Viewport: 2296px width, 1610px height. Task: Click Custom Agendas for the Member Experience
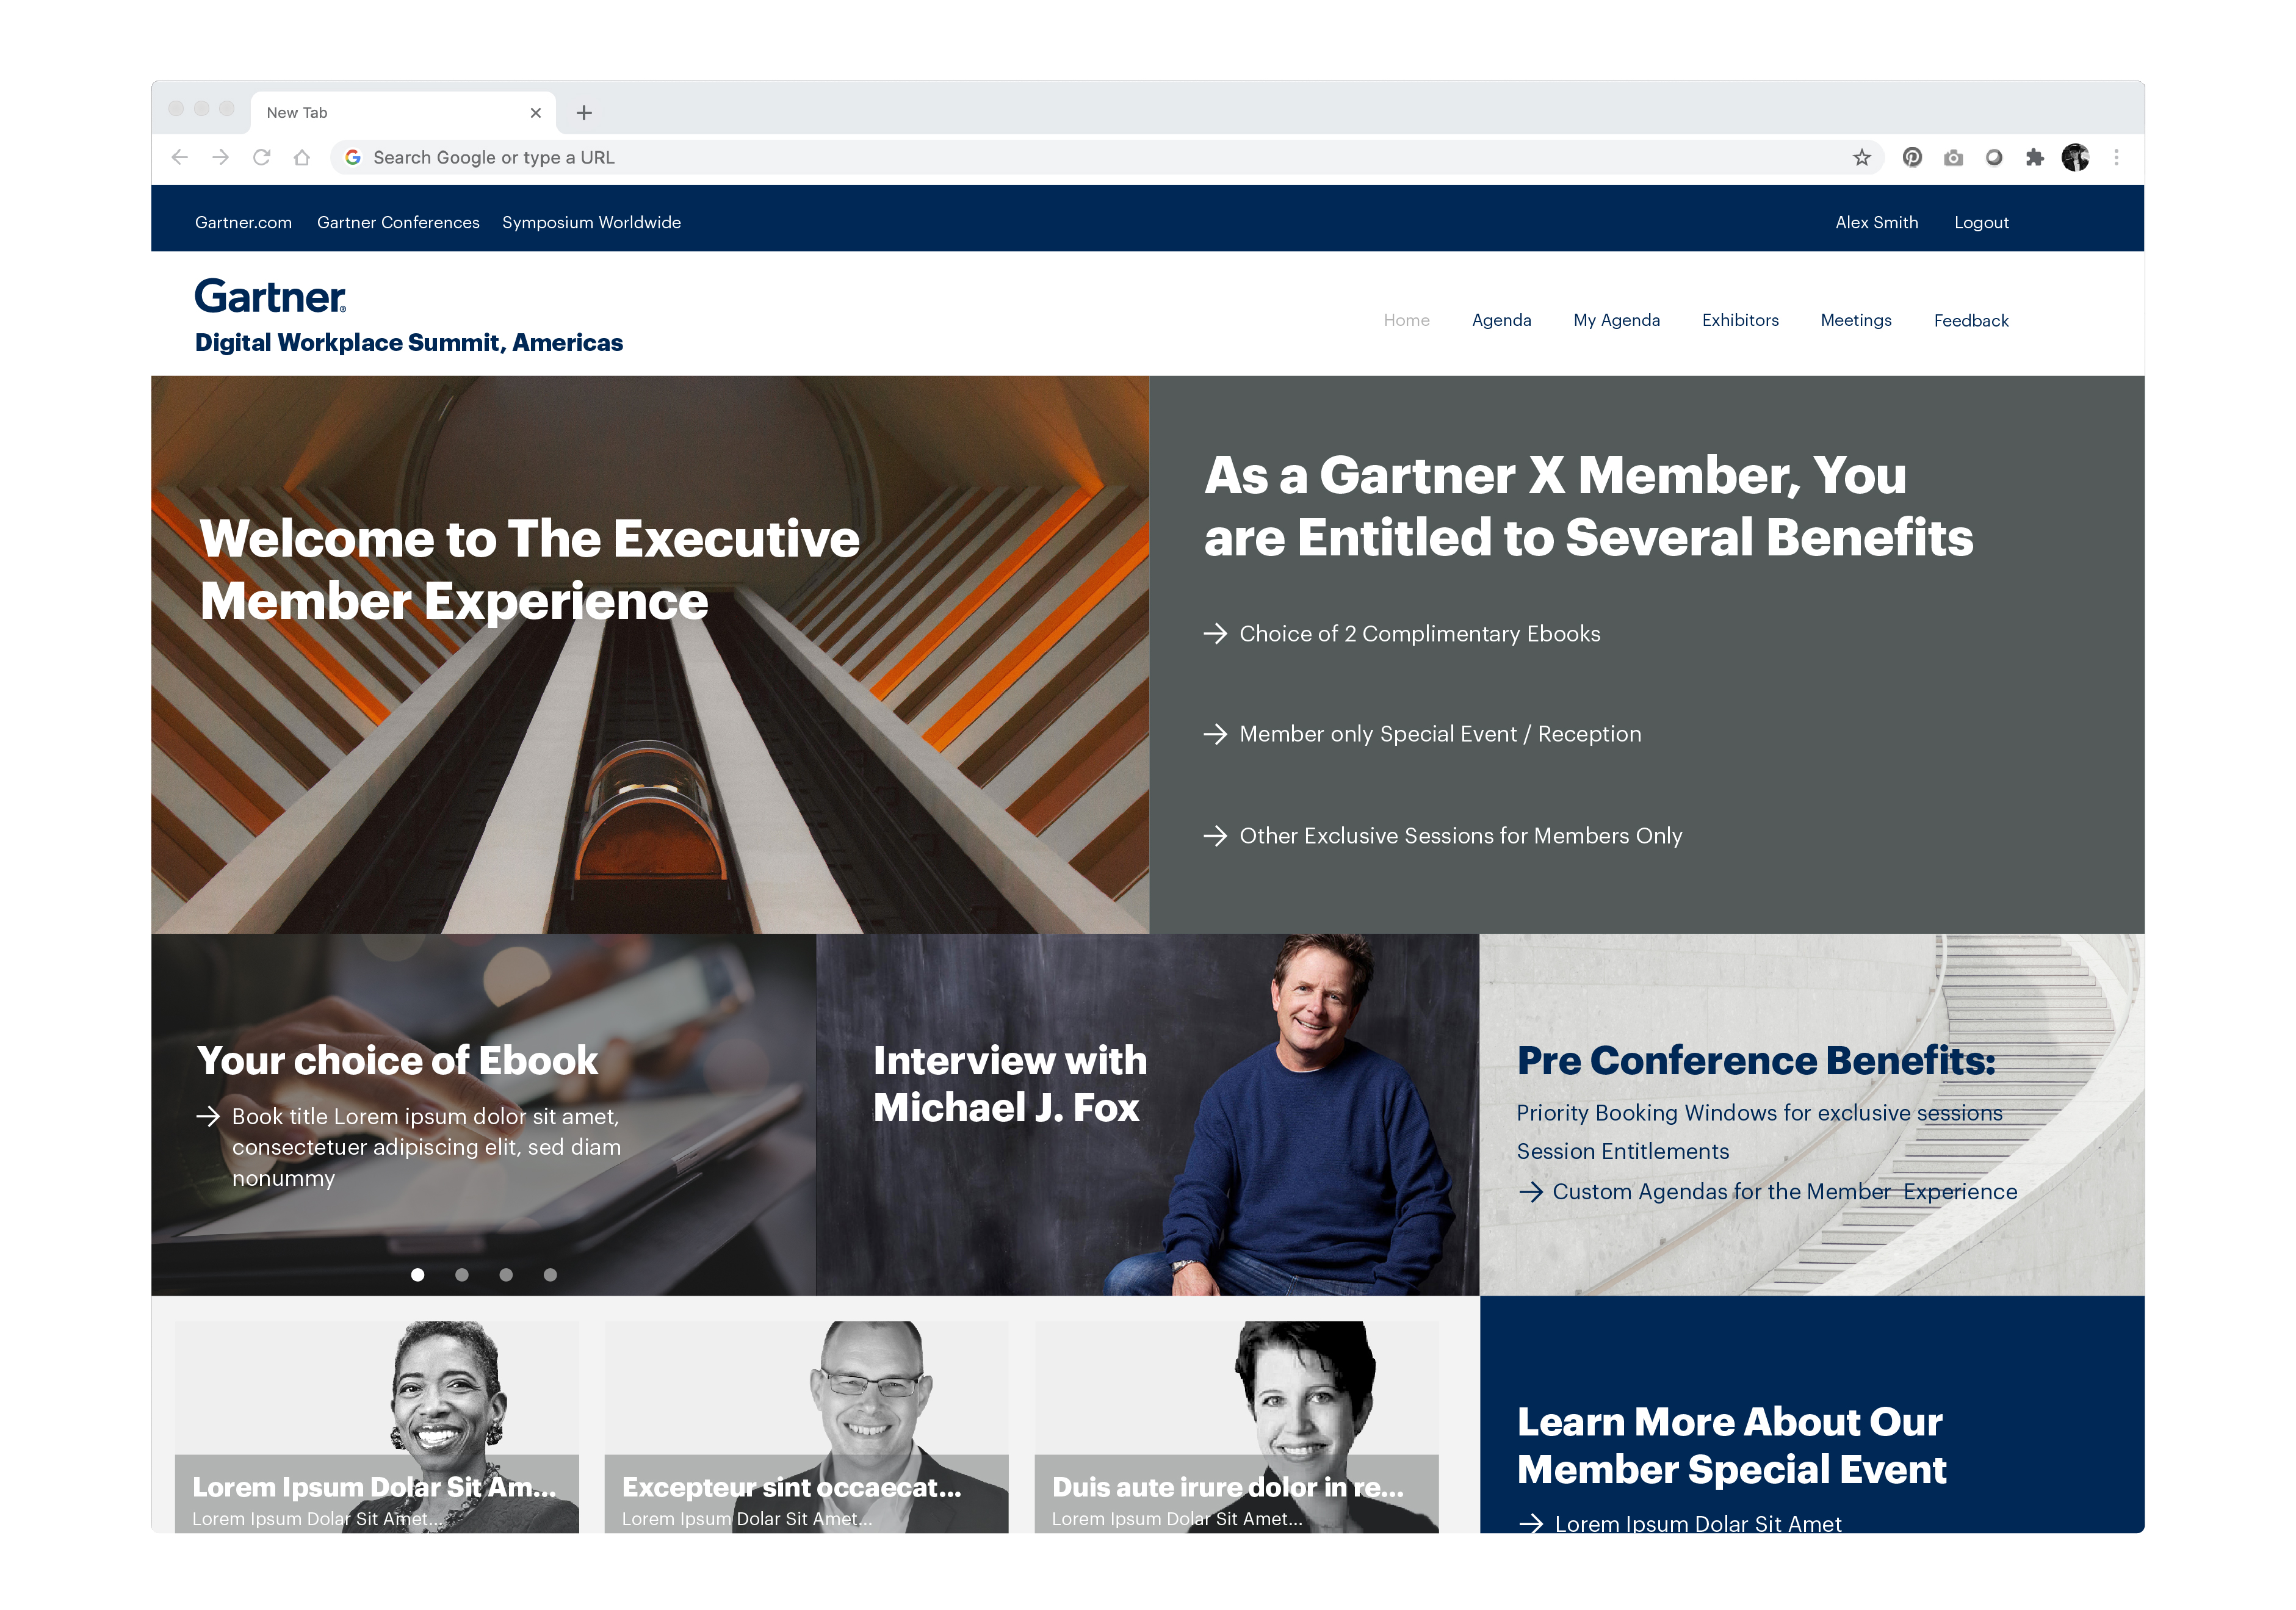pyautogui.click(x=1784, y=1192)
